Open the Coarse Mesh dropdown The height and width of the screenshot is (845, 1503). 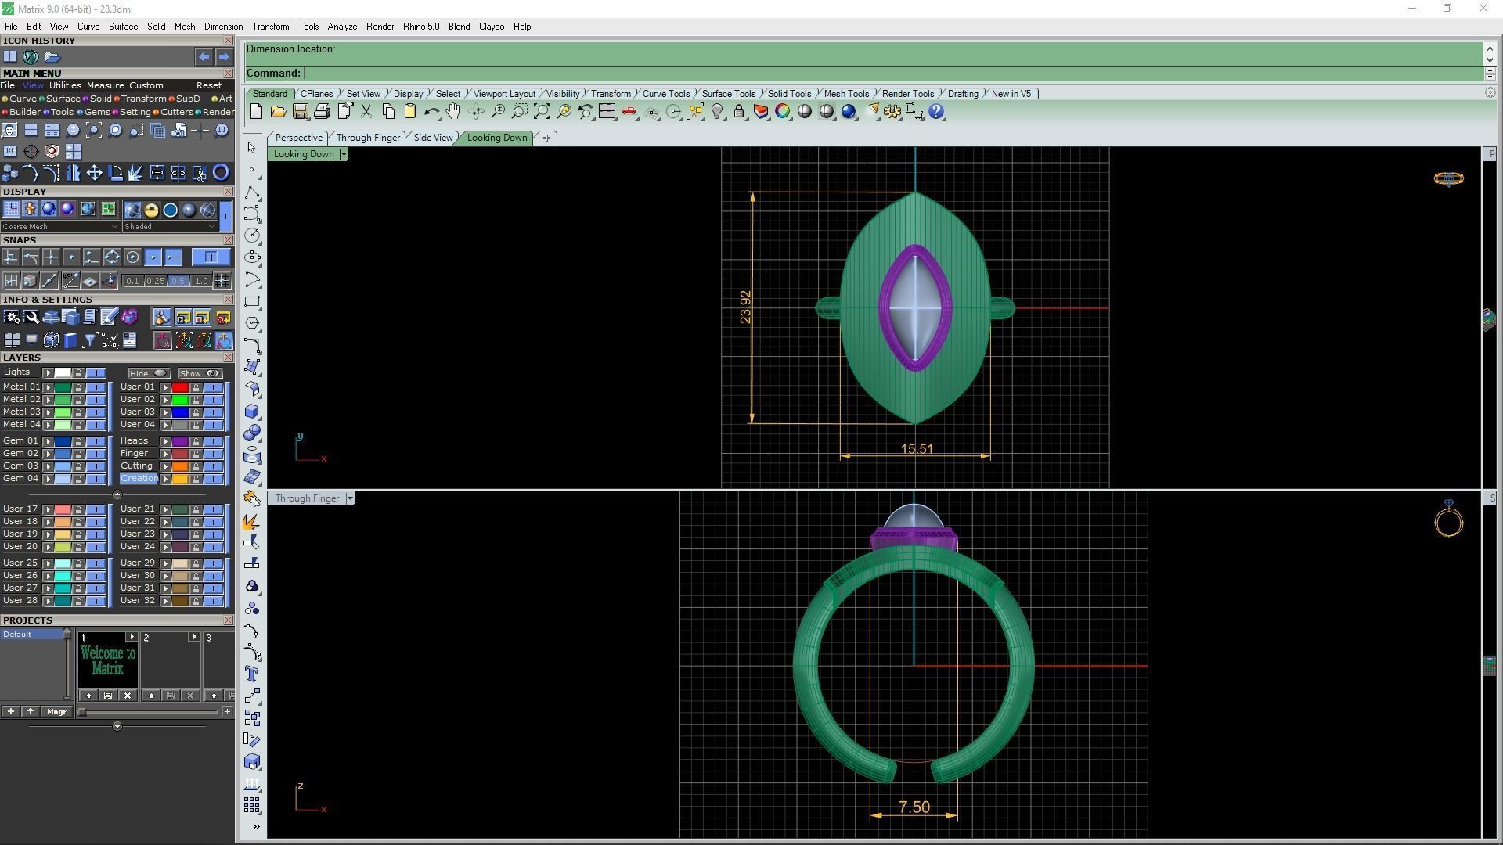pos(60,227)
